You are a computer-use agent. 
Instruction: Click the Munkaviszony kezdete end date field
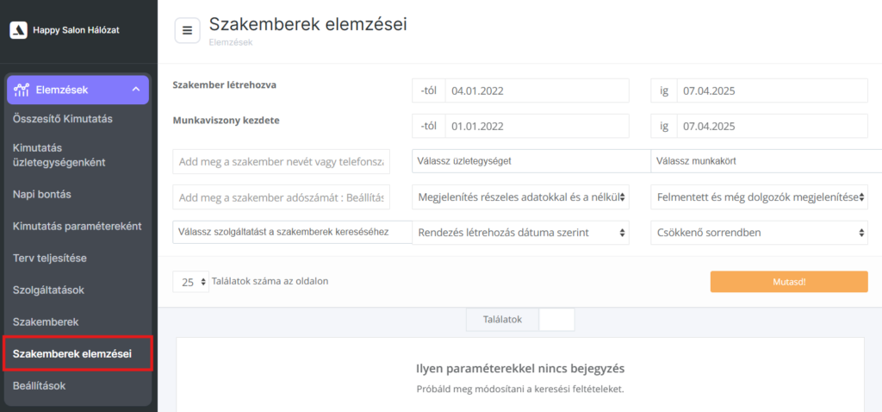coord(771,126)
